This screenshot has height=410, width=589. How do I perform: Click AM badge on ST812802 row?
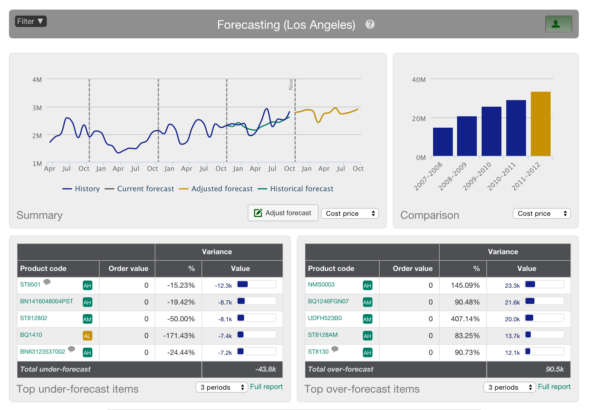[87, 319]
